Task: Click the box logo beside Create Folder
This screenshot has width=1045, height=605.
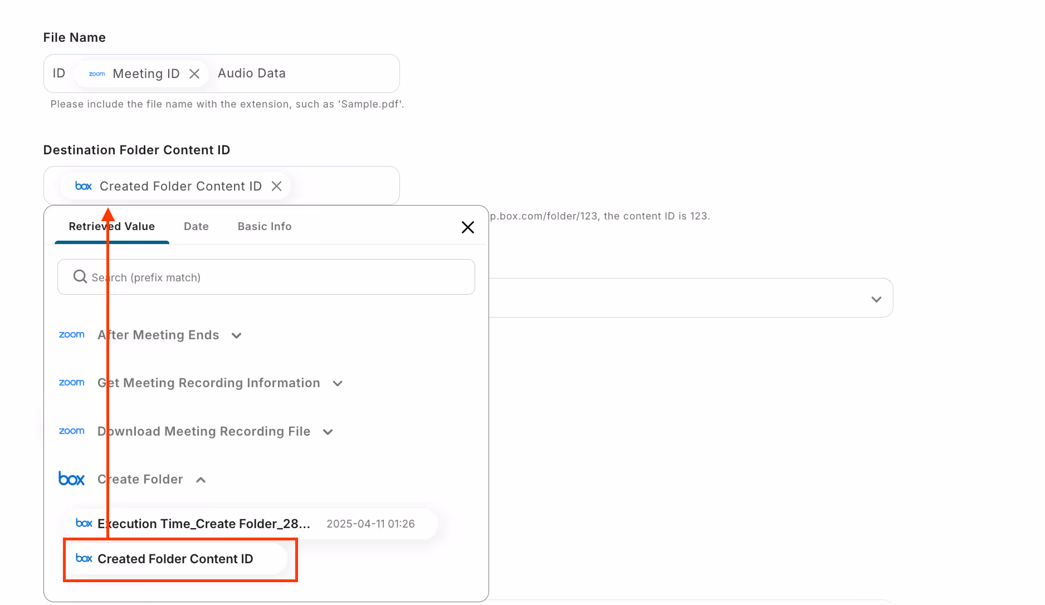Action: point(72,479)
